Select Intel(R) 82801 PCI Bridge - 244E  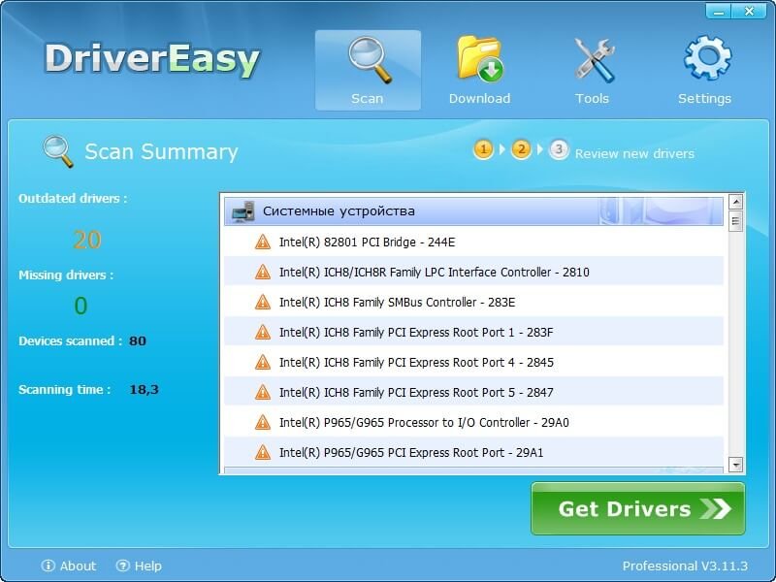click(x=473, y=242)
